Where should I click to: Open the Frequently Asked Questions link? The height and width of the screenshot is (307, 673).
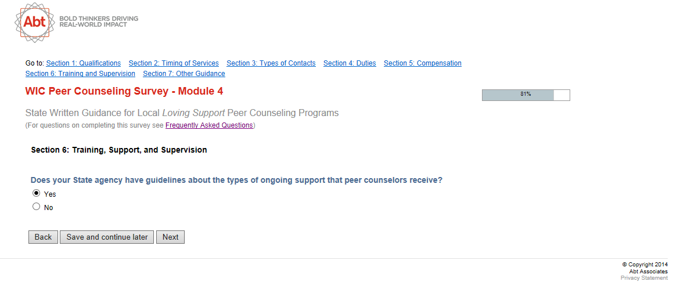[x=209, y=125]
